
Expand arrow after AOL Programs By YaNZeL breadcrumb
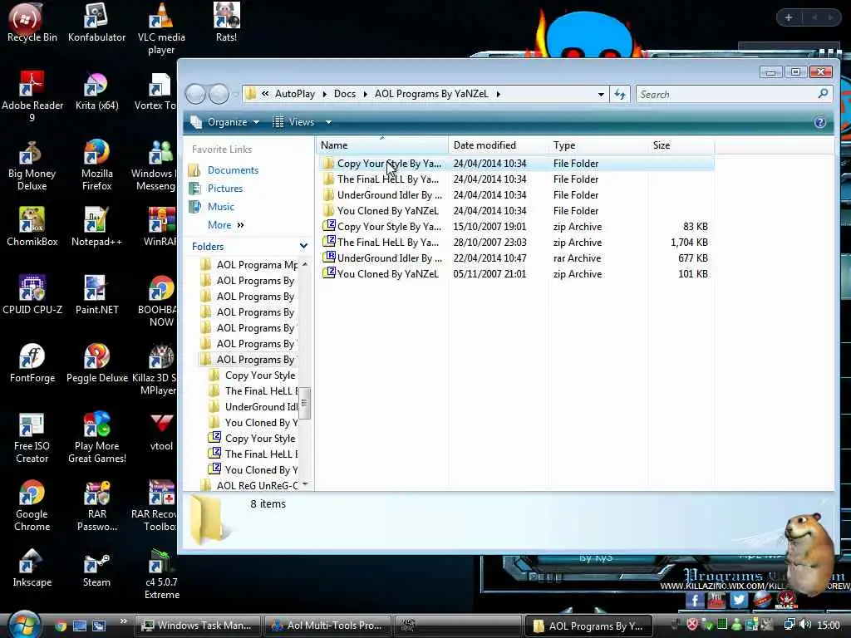[x=499, y=95]
